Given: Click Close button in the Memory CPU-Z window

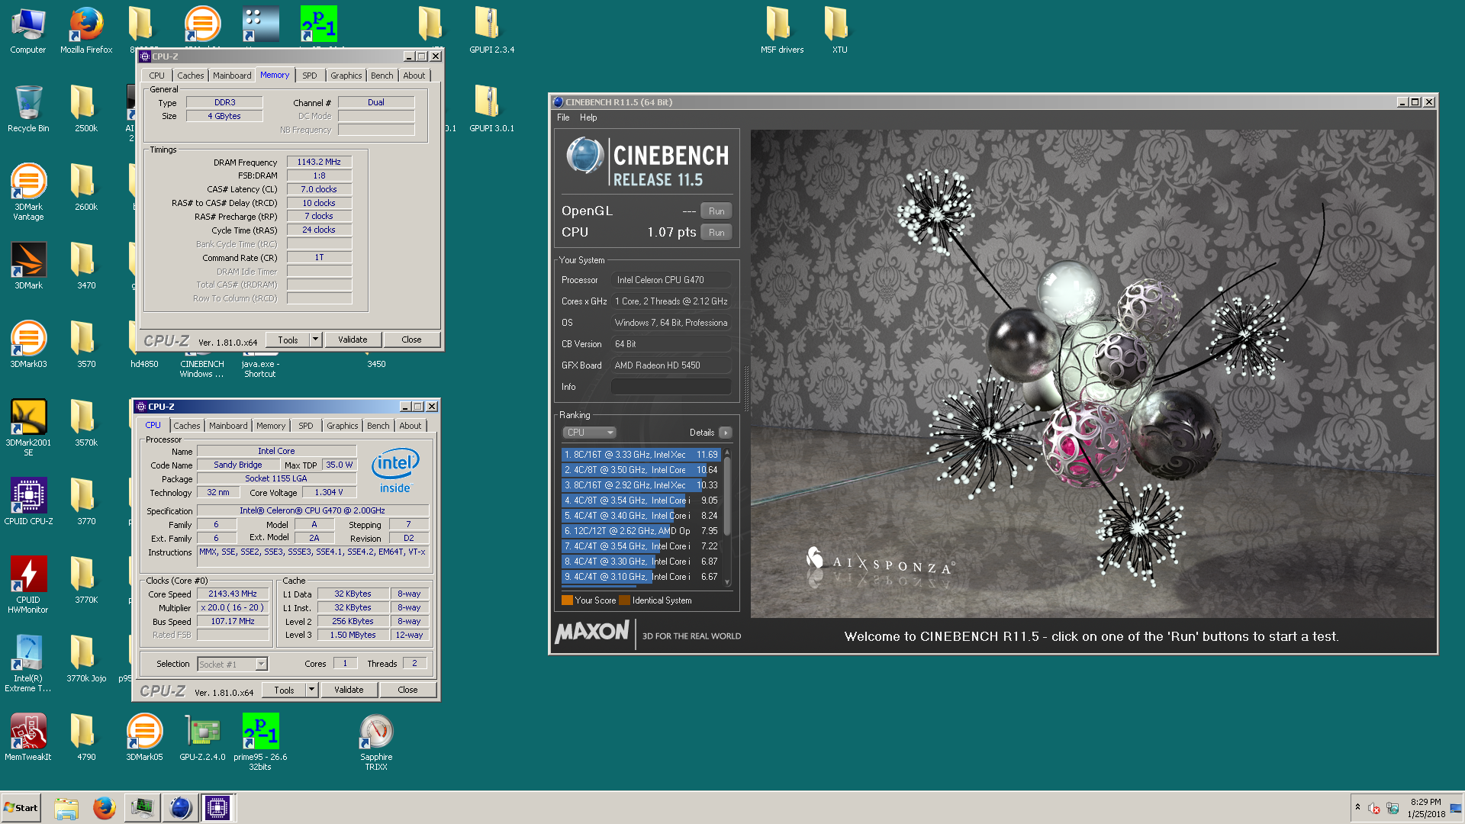Looking at the screenshot, I should point(411,340).
